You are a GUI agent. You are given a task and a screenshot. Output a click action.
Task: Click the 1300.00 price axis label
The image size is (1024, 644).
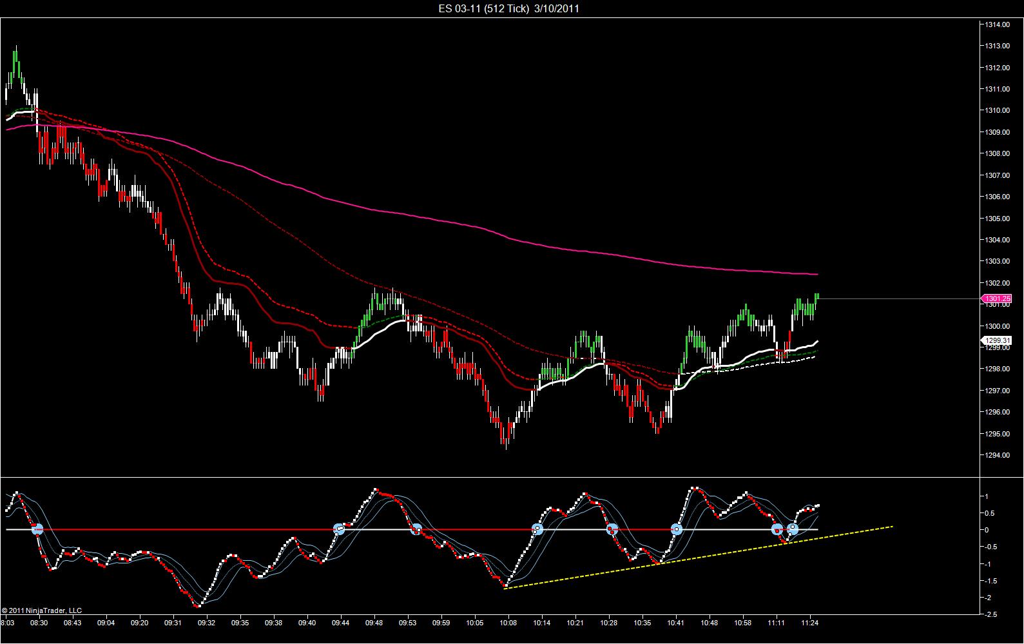click(x=998, y=326)
